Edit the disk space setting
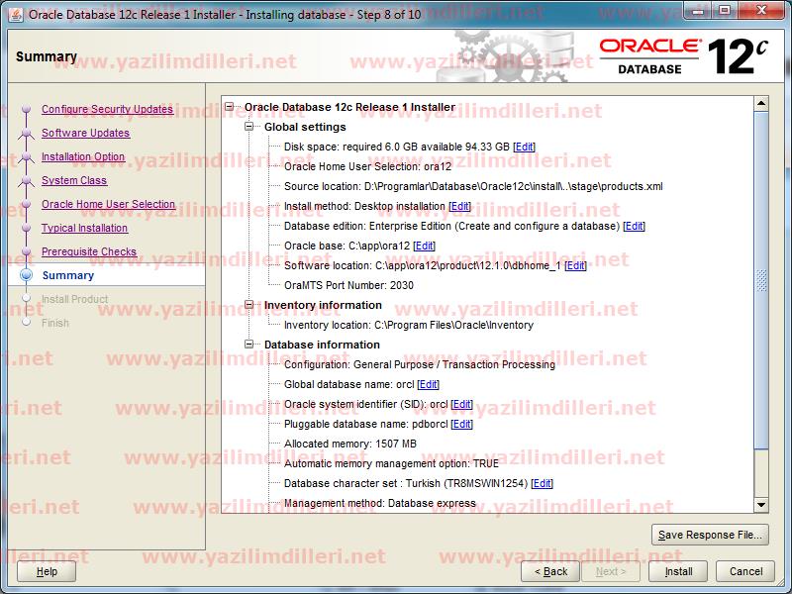 [x=524, y=147]
